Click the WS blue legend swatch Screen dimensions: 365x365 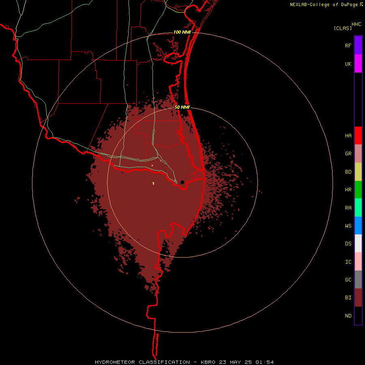[358, 225]
